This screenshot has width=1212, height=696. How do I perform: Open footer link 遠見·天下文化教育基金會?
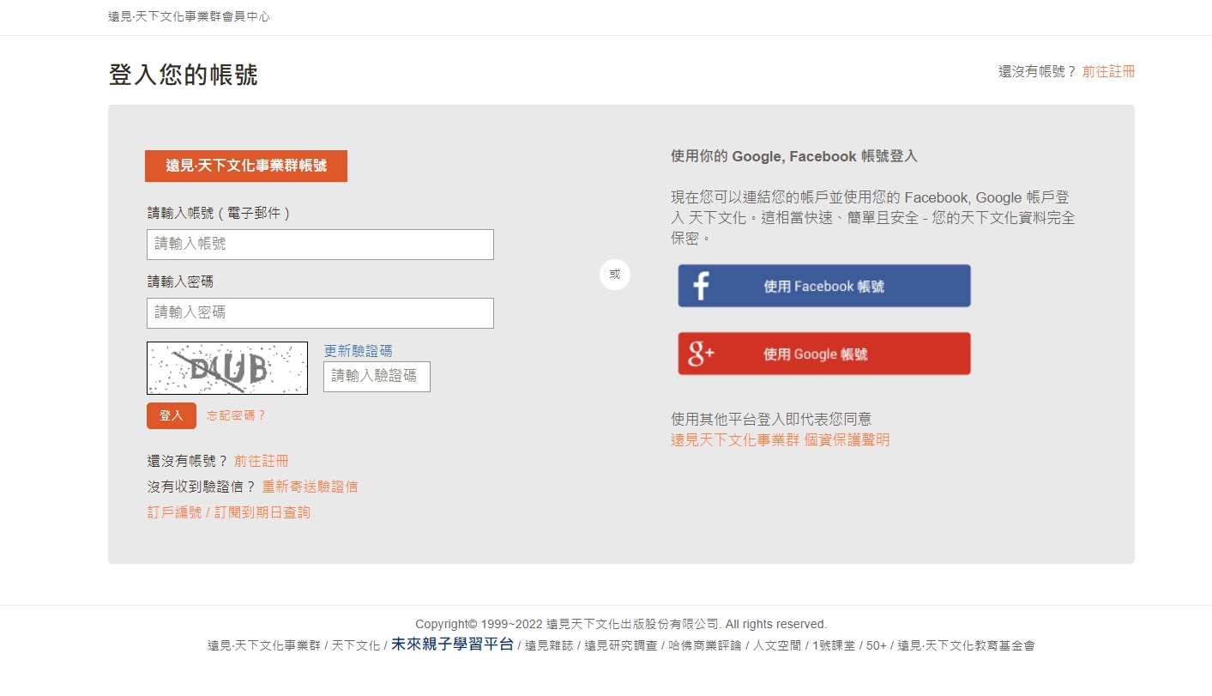tap(967, 645)
